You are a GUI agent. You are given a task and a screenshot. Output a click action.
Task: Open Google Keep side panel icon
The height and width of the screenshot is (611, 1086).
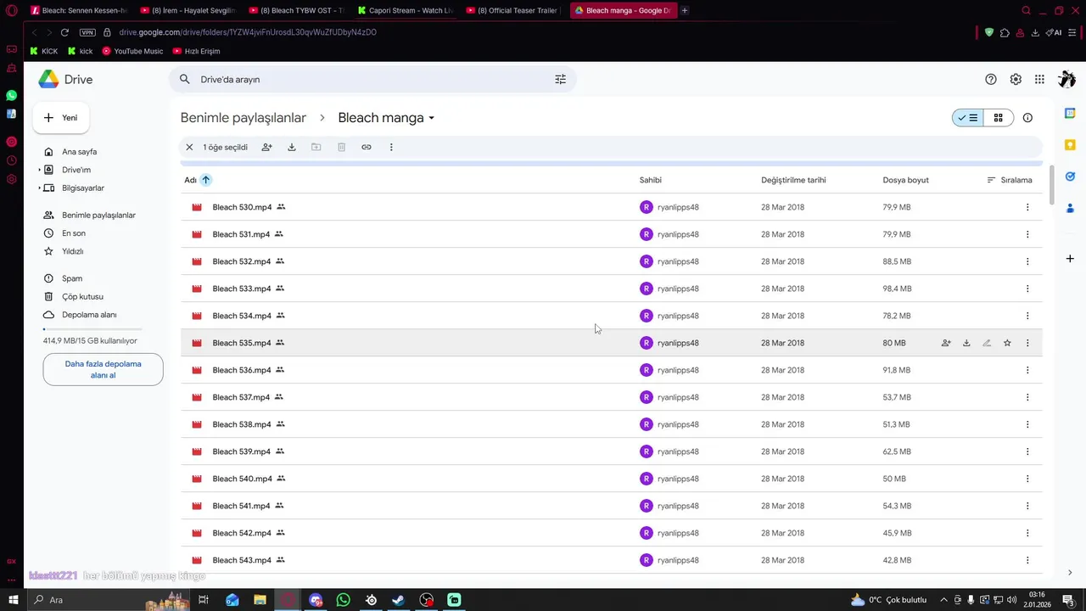tap(1070, 144)
